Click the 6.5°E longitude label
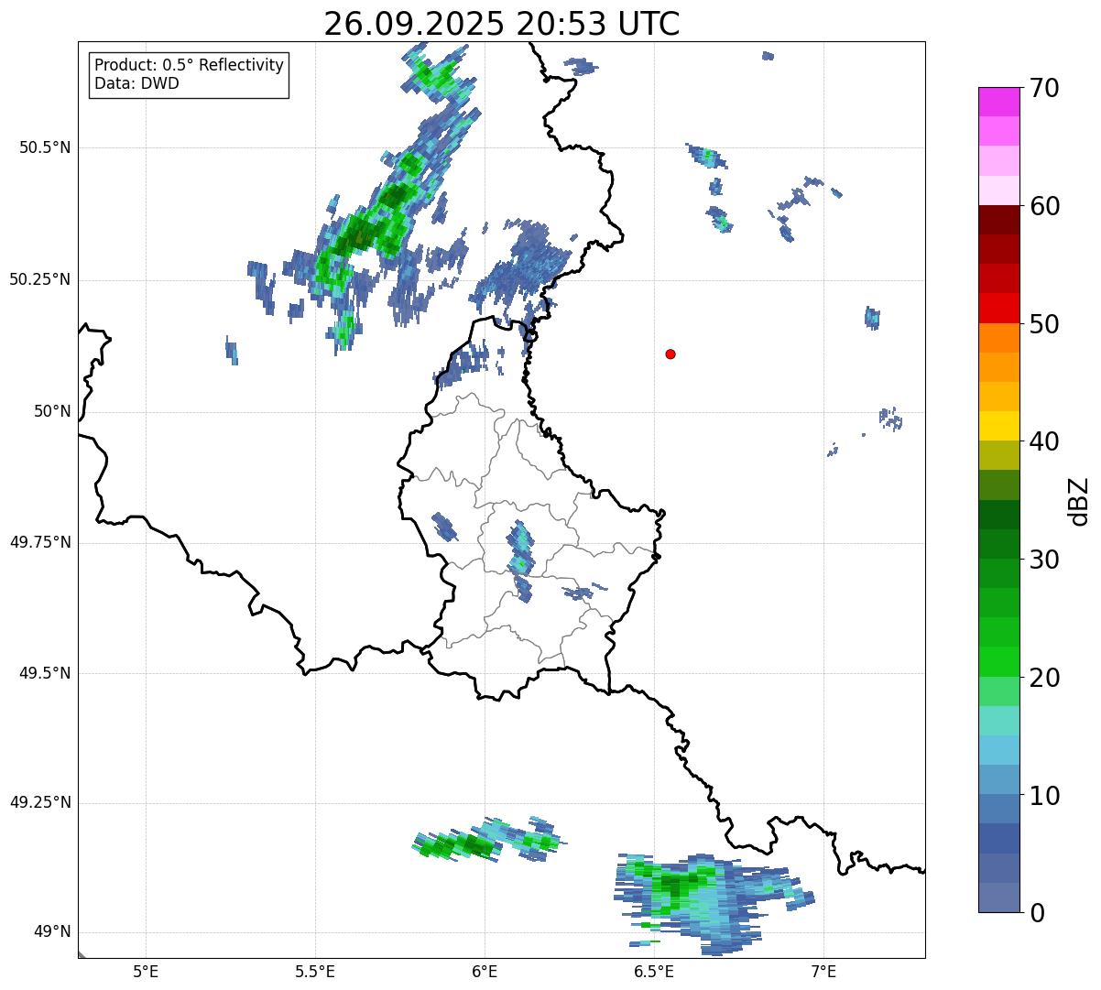Viewport: 1101px width, 990px height. point(654,972)
